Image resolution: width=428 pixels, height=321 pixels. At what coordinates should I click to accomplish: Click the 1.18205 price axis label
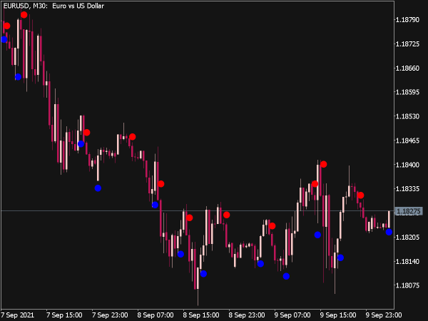[407, 237]
